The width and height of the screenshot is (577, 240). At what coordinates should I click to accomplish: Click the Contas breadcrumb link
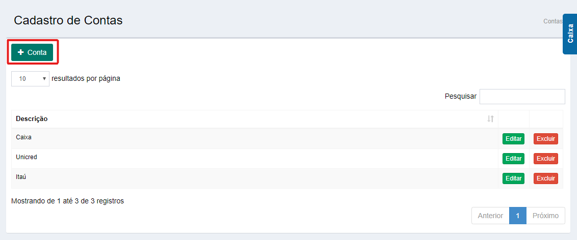tap(553, 21)
